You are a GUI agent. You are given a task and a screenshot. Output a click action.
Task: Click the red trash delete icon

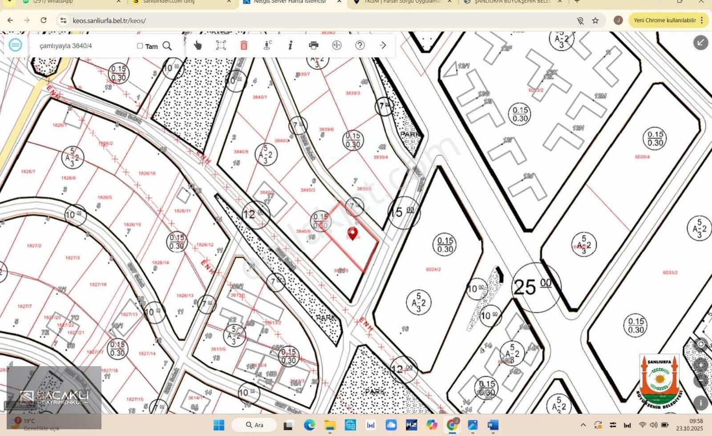244,45
